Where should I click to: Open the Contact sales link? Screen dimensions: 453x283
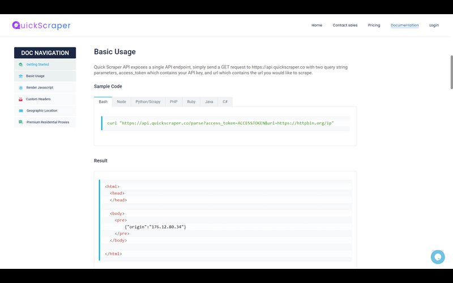click(345, 25)
